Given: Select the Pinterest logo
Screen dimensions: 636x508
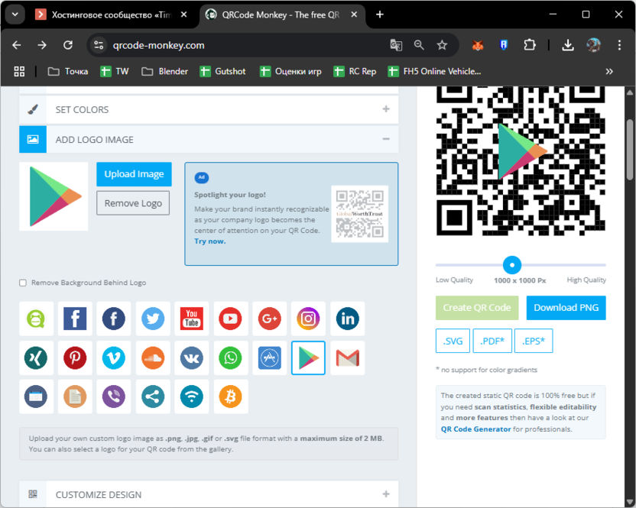Looking at the screenshot, I should 75,358.
